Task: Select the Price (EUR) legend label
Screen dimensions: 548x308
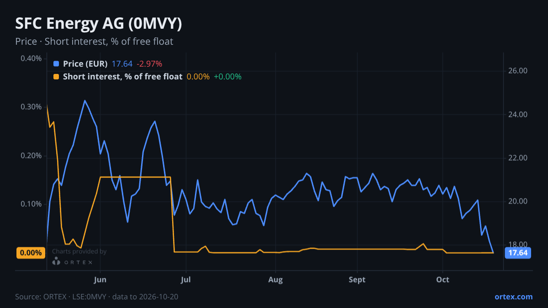Action: coord(85,64)
